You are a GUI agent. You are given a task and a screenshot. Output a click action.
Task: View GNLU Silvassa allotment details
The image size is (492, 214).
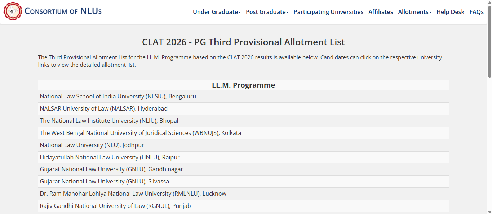[104, 181]
